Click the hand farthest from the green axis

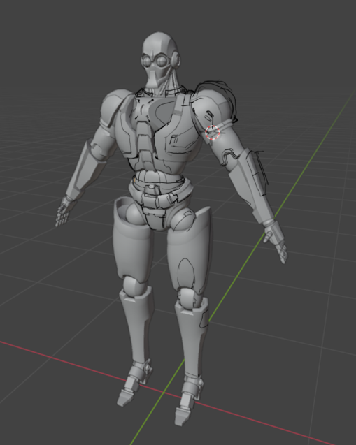coord(64,211)
